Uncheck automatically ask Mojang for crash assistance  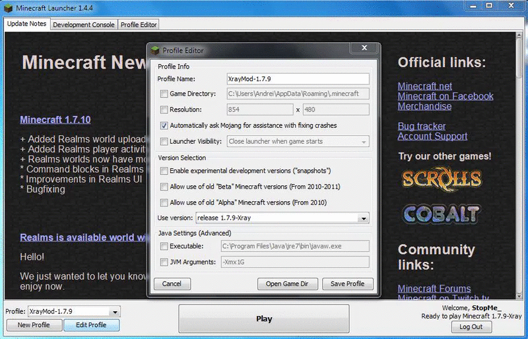[x=164, y=125]
